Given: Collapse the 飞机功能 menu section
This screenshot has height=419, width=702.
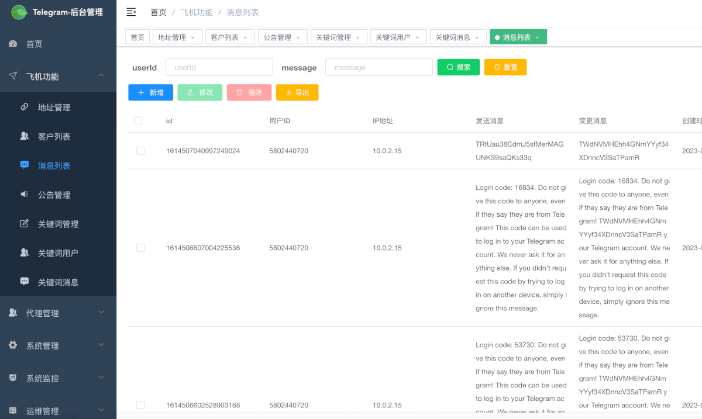Looking at the screenshot, I should point(101,76).
